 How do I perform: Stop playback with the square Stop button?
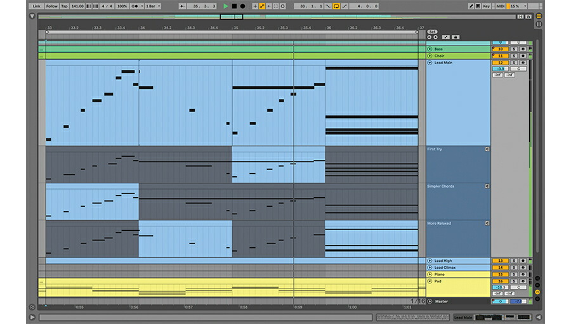(x=234, y=6)
